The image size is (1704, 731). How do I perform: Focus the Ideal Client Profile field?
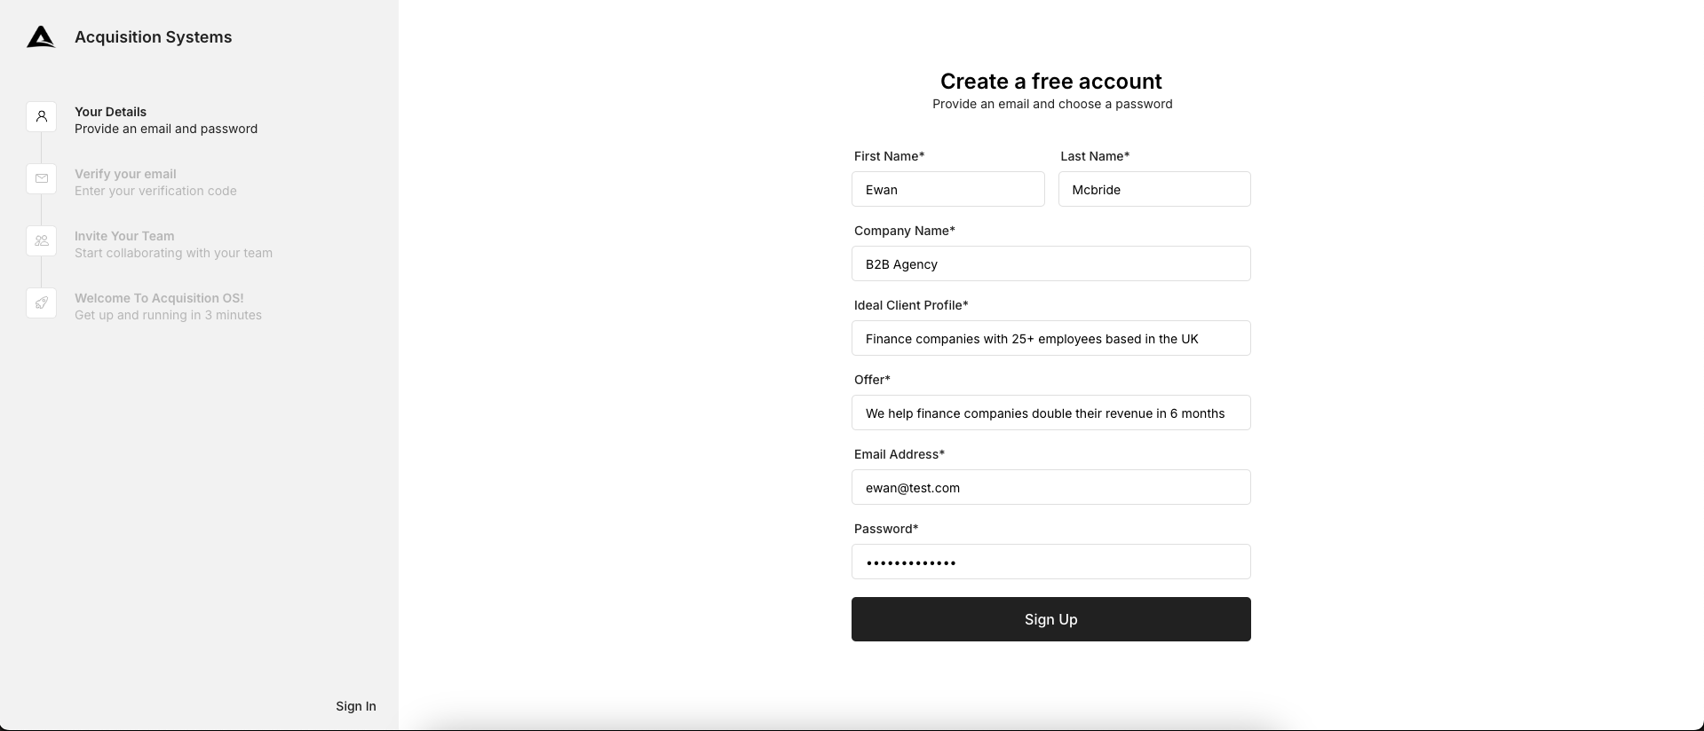pos(1050,339)
